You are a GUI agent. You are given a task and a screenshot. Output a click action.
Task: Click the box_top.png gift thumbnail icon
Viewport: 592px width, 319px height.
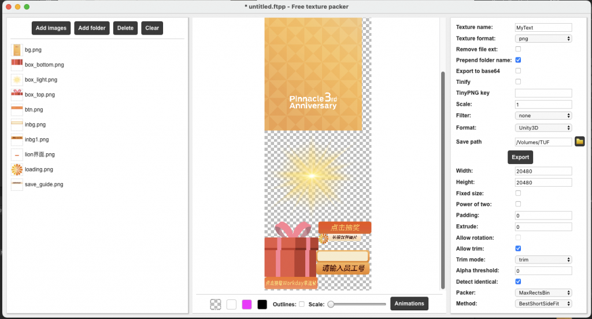click(x=17, y=94)
